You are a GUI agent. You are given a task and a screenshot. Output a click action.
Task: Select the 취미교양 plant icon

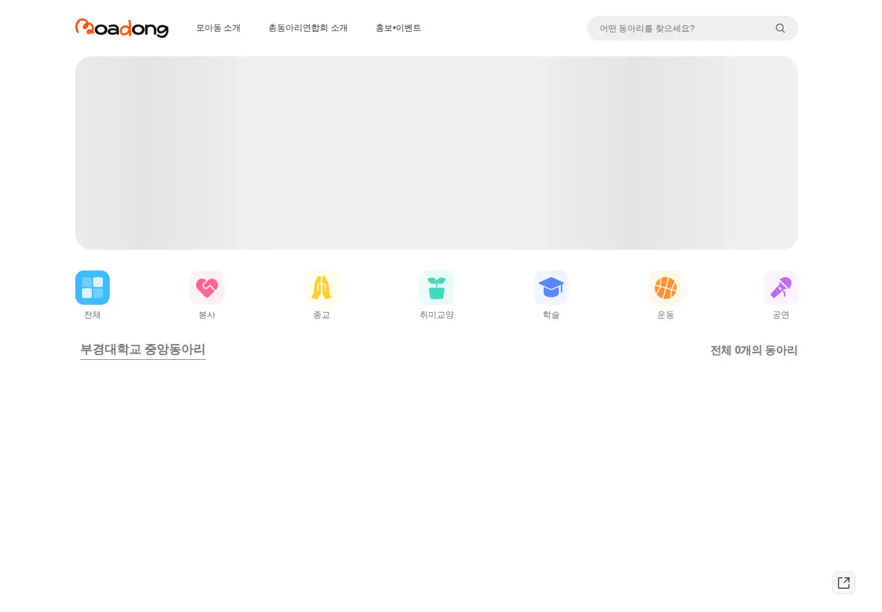437,288
